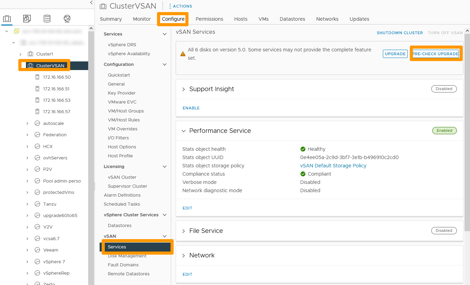Screen dimensions: 470x285
Task: Select the VMs and Templates inventory icon
Action: (27, 18)
